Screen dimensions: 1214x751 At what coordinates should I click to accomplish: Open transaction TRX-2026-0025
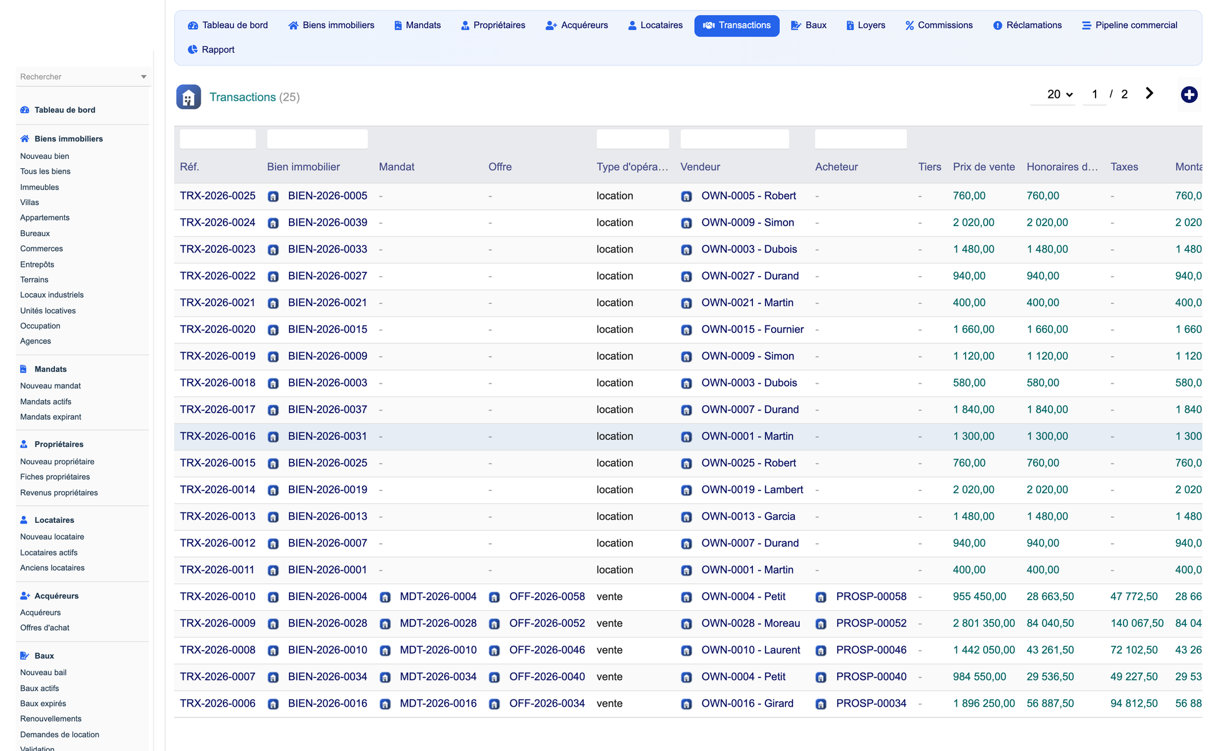pos(218,196)
